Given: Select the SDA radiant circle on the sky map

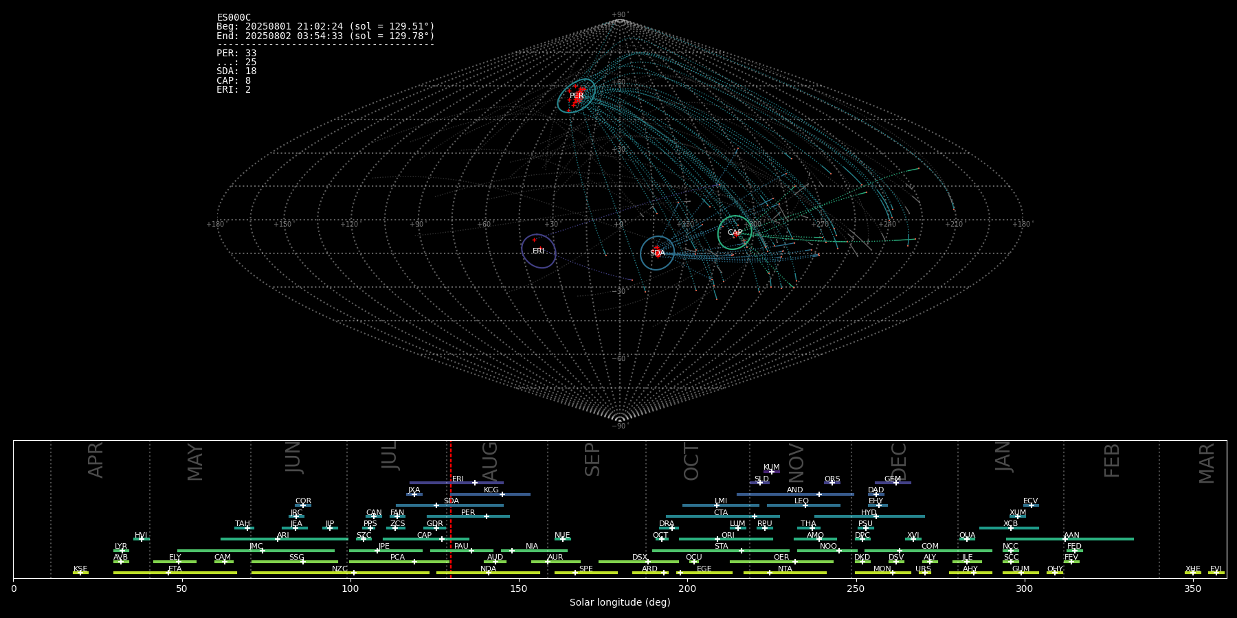Looking at the screenshot, I should (x=658, y=253).
